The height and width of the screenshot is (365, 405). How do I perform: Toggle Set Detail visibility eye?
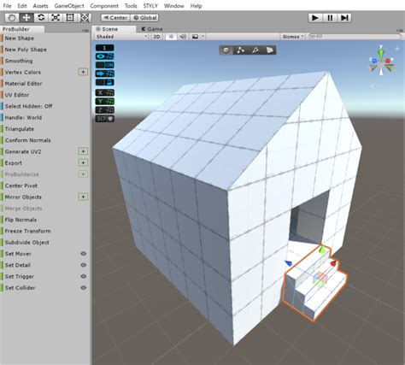click(84, 265)
